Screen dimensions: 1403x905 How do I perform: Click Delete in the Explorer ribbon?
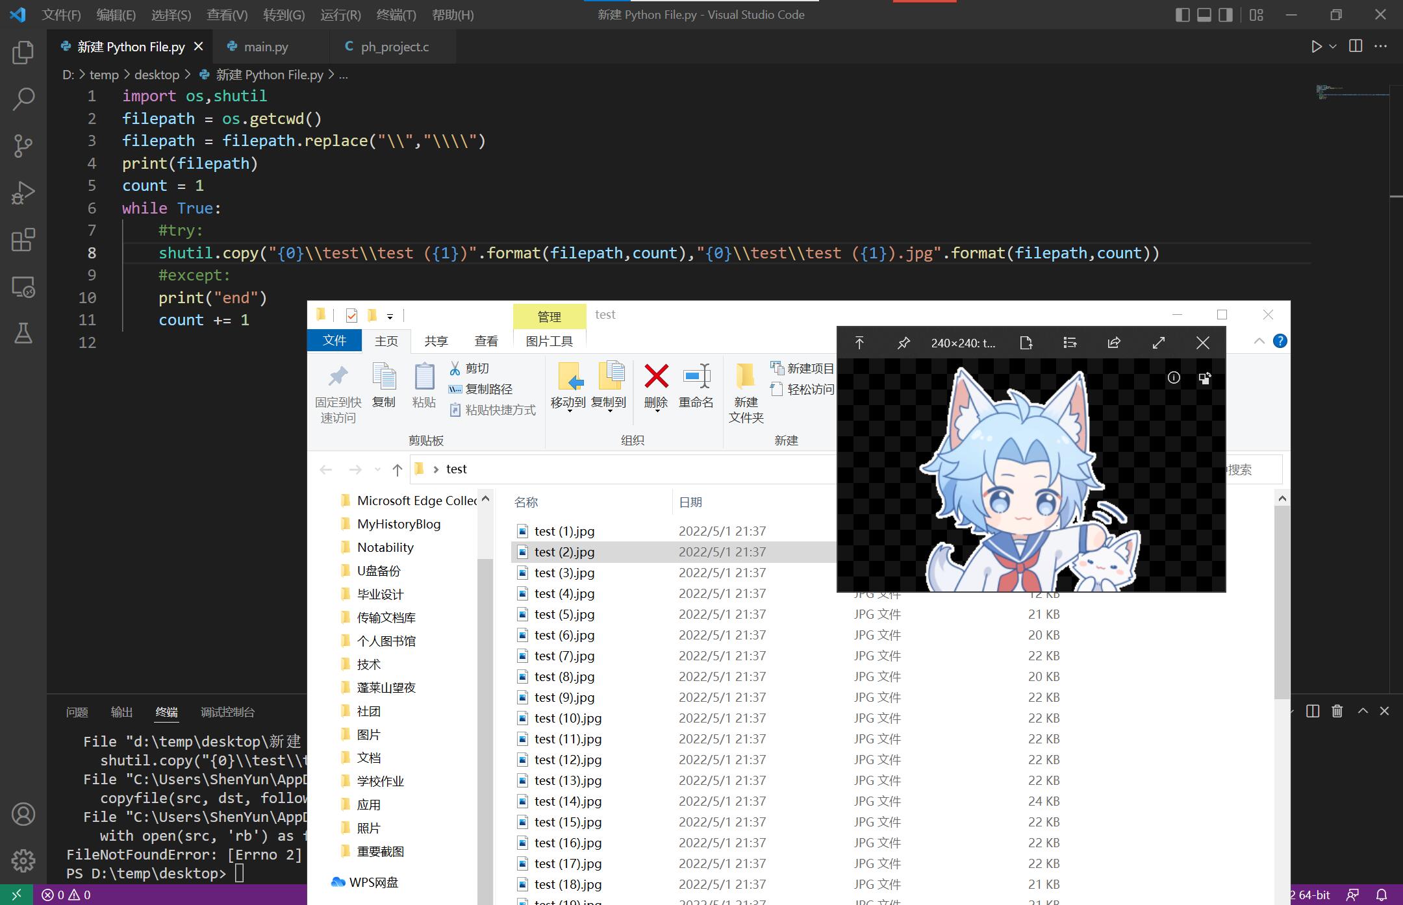coord(656,387)
